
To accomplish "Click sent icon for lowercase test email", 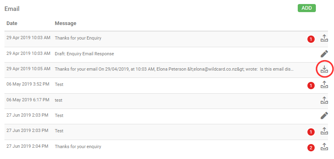I will 324,100.
